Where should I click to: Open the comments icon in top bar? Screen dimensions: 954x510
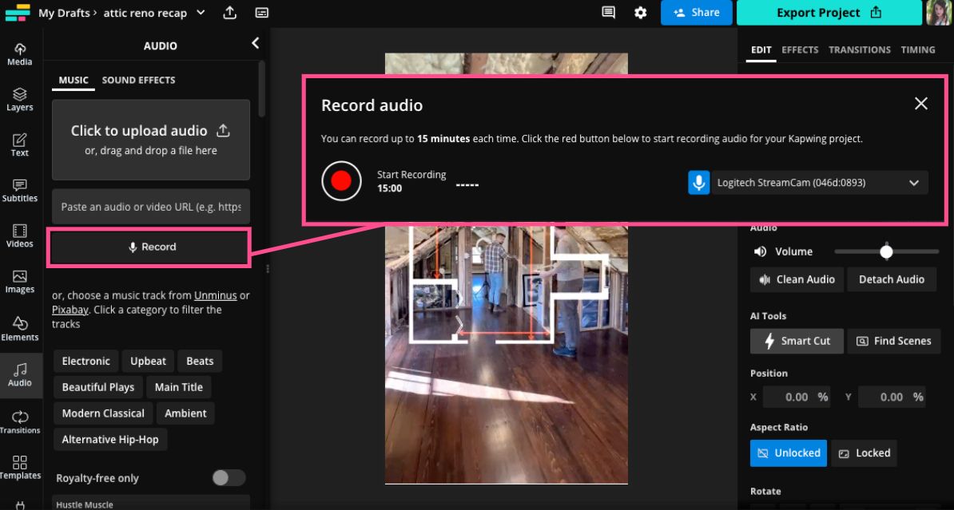[609, 13]
